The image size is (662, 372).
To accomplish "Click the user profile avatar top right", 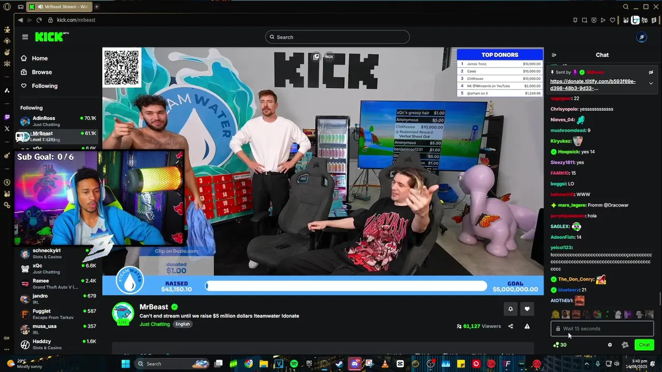I will click(x=642, y=37).
